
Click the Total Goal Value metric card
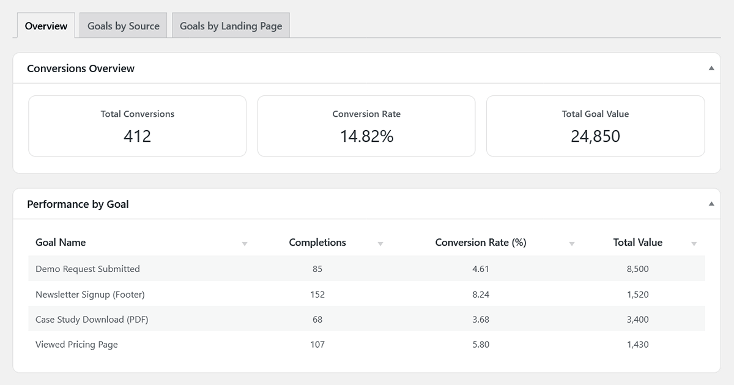[x=595, y=125]
